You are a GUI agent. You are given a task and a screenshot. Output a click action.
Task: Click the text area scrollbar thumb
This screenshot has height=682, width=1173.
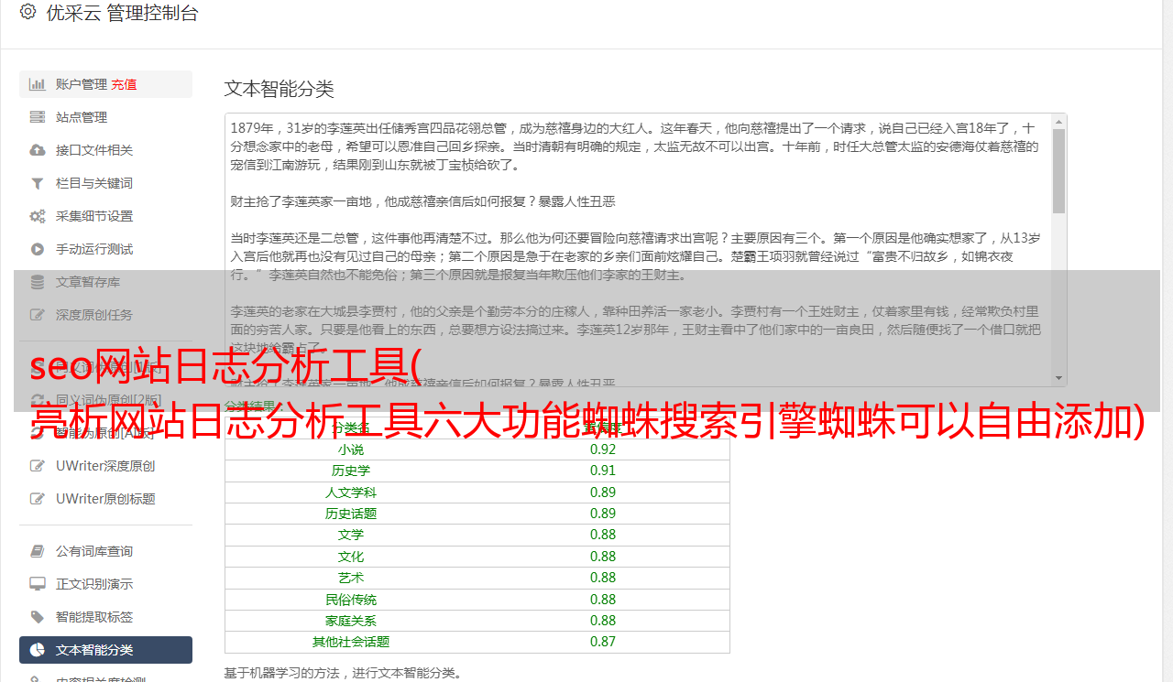(x=1058, y=171)
